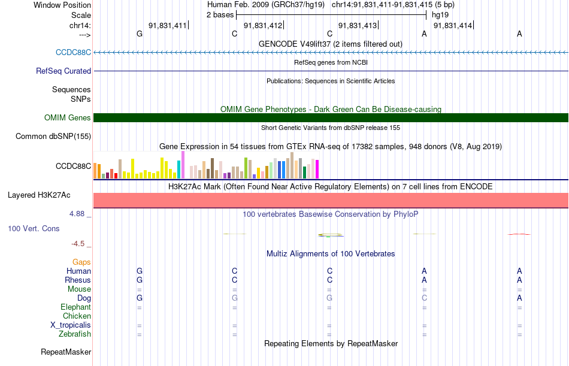Select the Human alignment row label
The width and height of the screenshot is (569, 366).
[x=78, y=271]
